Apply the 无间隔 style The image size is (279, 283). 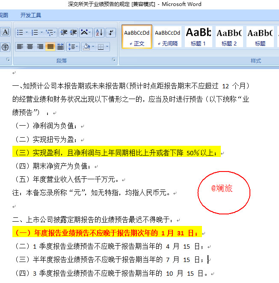(168, 37)
